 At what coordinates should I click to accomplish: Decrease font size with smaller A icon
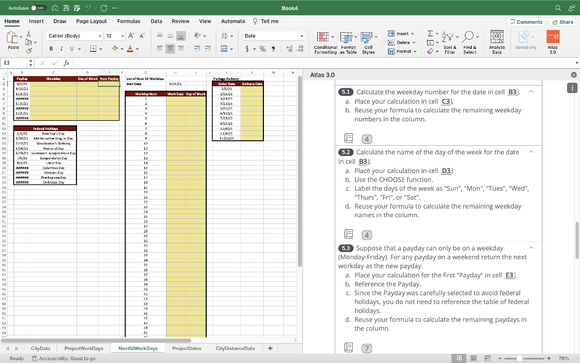pos(142,36)
